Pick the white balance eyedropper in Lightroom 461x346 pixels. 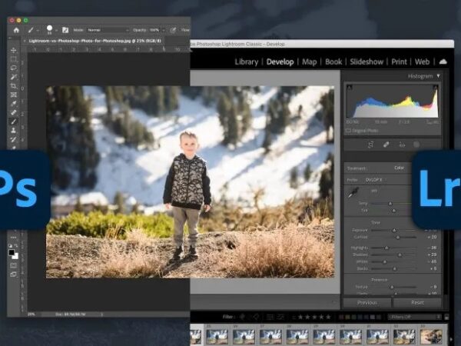click(x=353, y=192)
